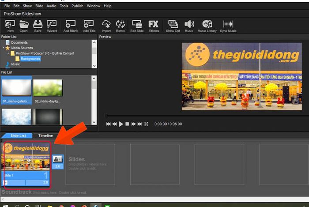Click the Add Title icon

[x=89, y=26]
